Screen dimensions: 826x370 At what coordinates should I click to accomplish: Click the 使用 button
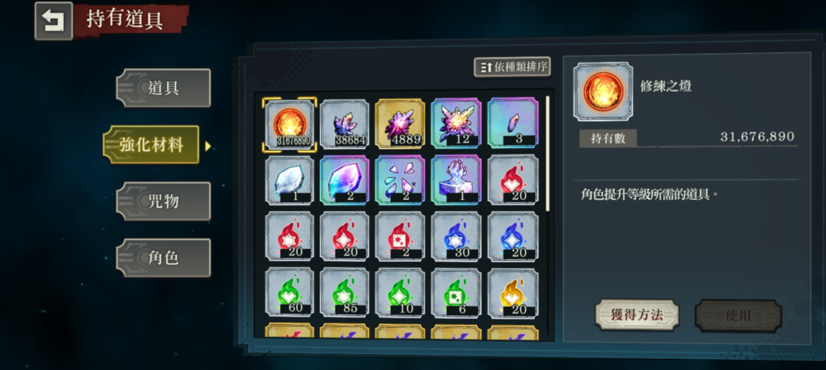[x=738, y=315]
